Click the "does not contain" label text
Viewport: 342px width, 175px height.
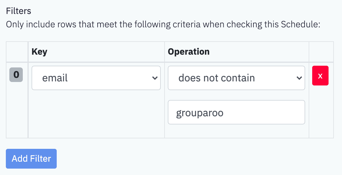coord(217,78)
